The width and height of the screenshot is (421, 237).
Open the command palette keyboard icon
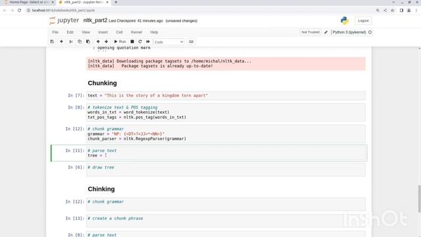(x=191, y=41)
